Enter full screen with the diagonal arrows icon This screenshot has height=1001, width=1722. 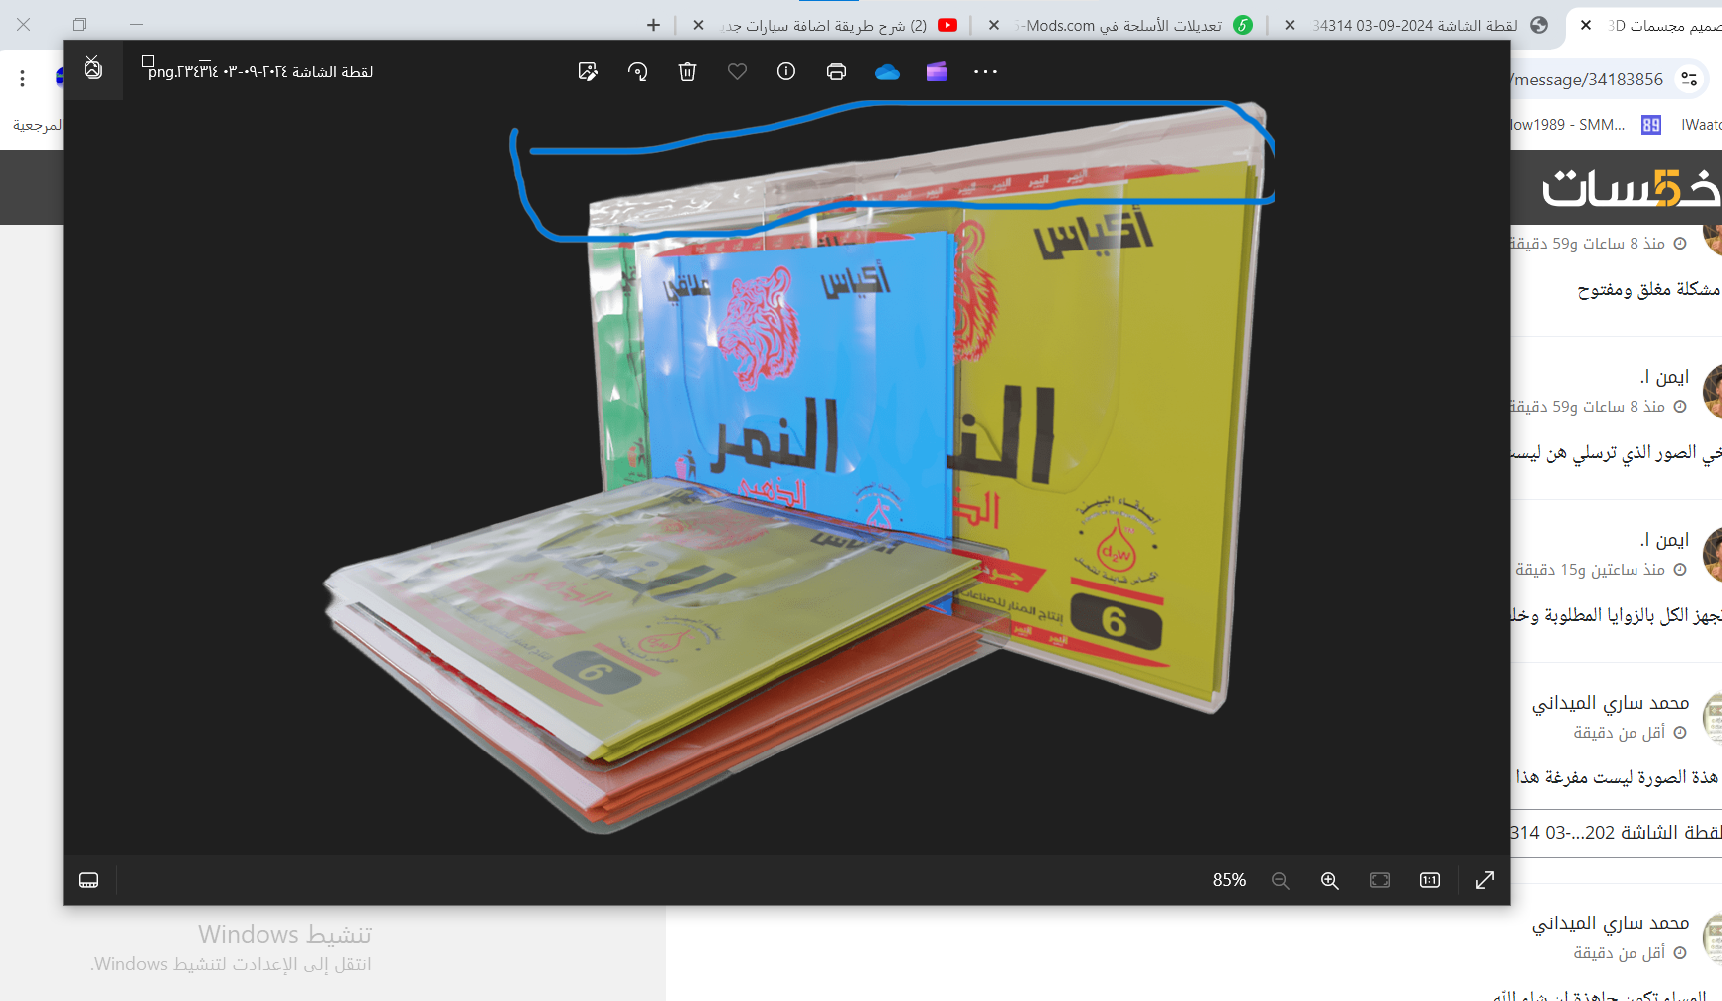1485,880
